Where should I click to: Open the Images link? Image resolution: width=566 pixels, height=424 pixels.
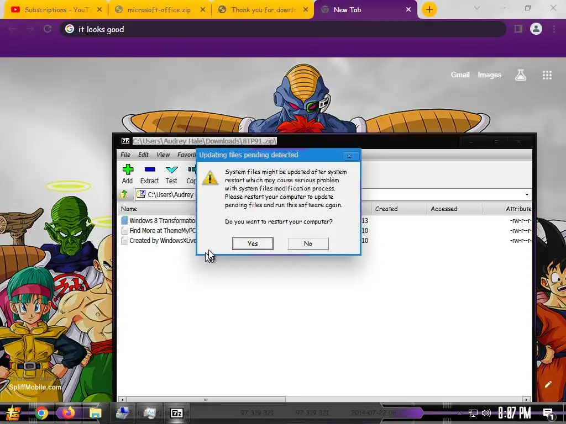point(490,75)
